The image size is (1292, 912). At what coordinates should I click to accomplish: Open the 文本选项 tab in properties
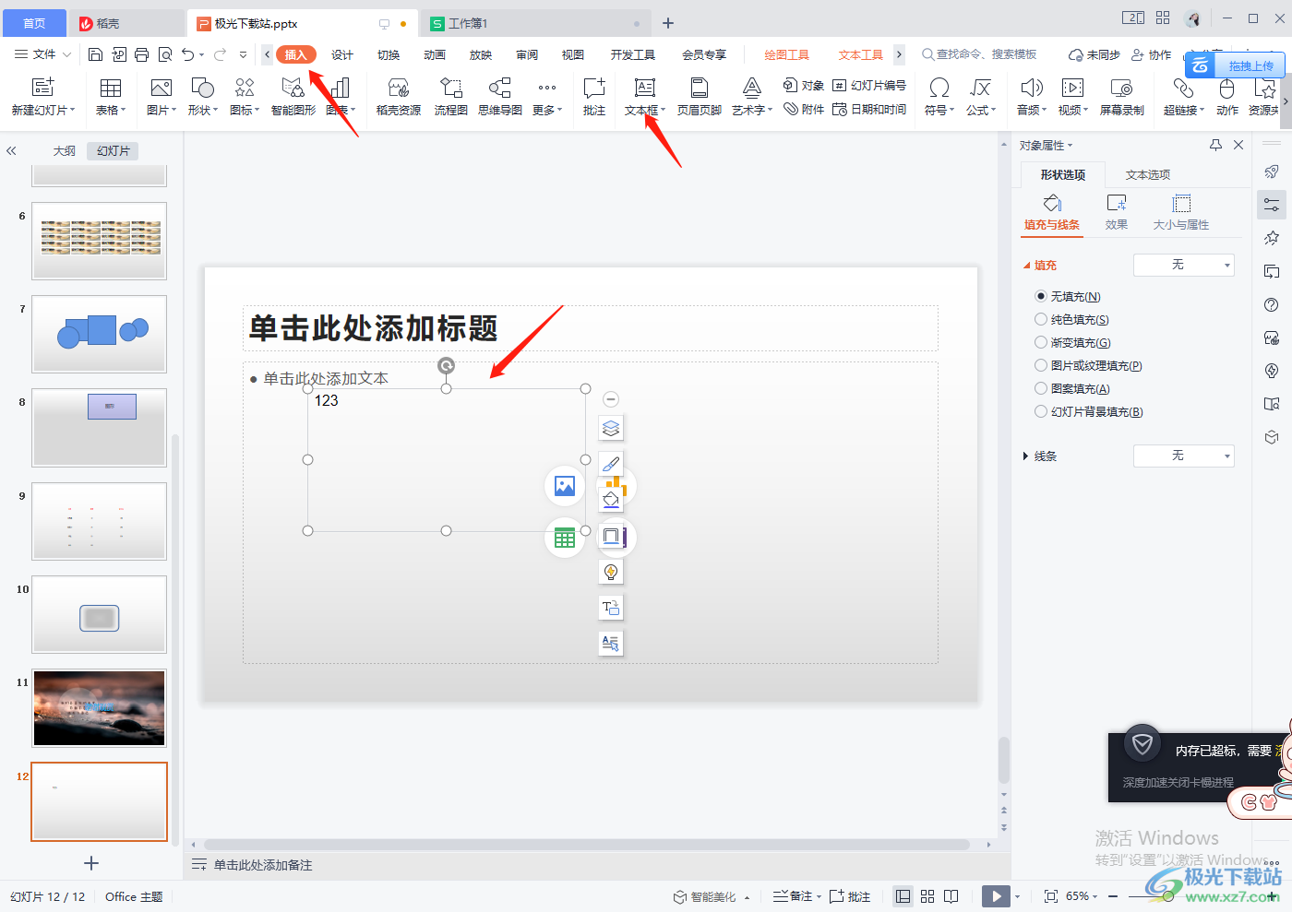(1148, 174)
